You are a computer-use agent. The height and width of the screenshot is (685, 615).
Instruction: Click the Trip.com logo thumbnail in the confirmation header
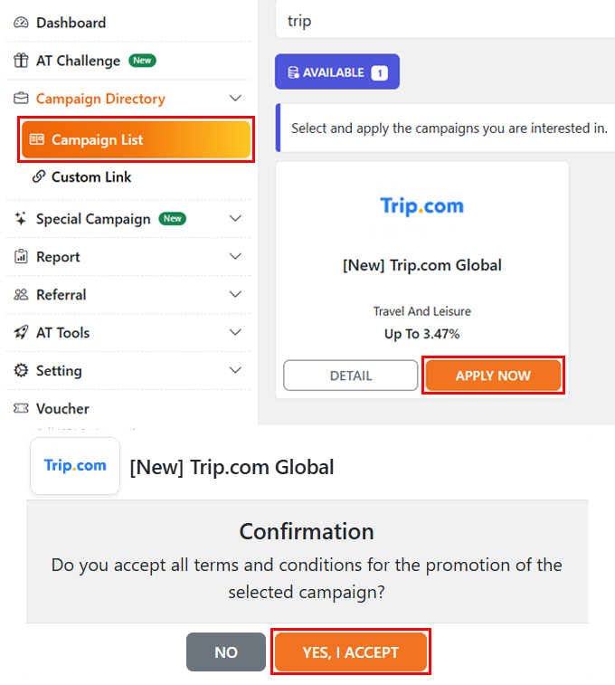coord(75,466)
